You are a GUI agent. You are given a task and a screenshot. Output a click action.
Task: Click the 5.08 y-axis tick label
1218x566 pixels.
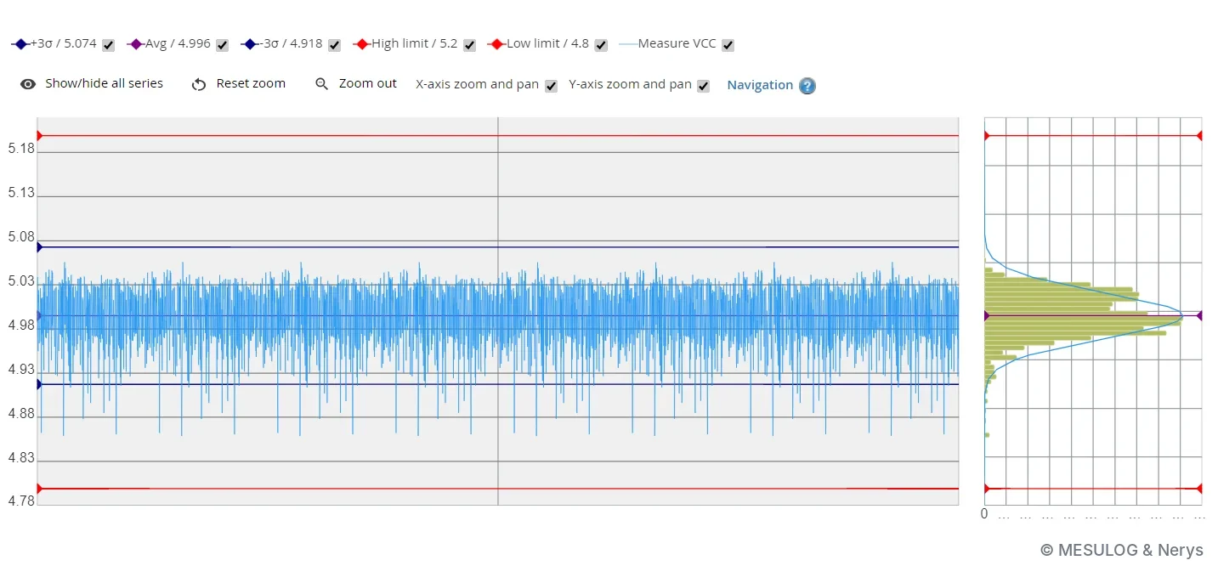point(21,237)
